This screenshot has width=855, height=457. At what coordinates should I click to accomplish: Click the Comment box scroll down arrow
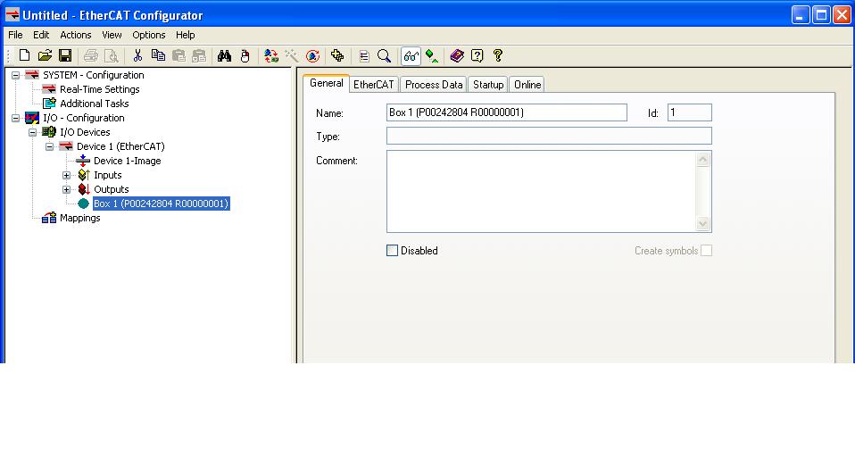click(x=702, y=224)
